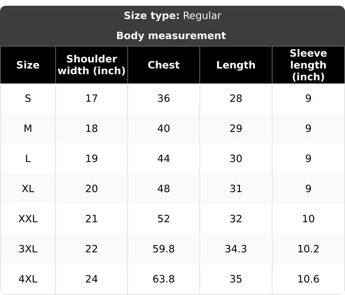Click the Sleeve length (inch) header
The image size is (345, 295).
308,65
